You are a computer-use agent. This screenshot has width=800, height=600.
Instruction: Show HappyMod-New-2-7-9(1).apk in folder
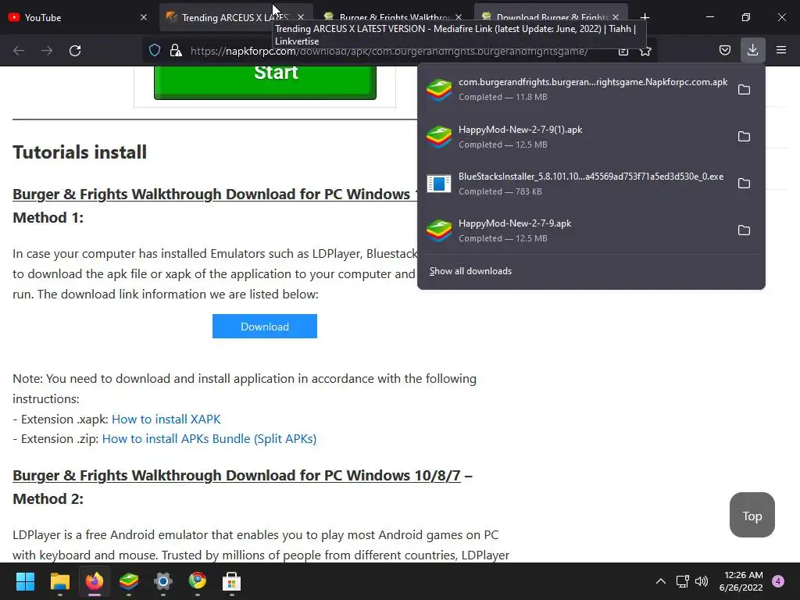(x=744, y=137)
